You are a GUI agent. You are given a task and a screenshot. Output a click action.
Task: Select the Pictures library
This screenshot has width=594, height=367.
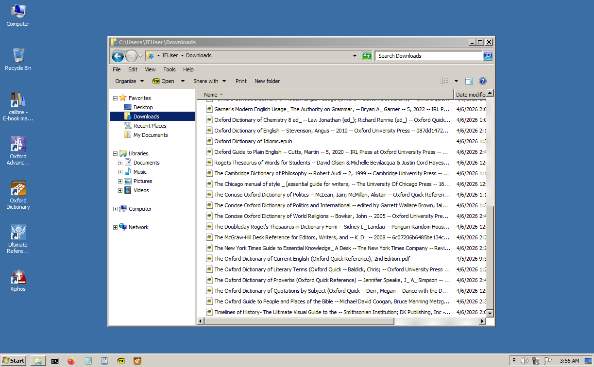click(x=143, y=181)
